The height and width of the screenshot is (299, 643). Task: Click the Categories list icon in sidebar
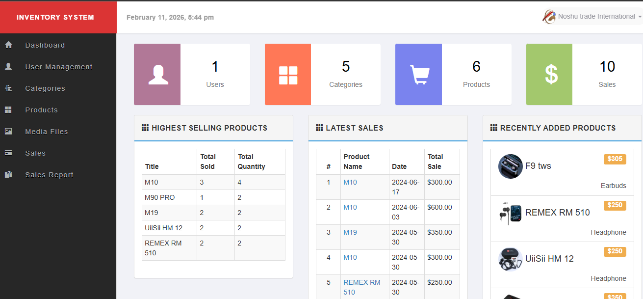tap(8, 88)
